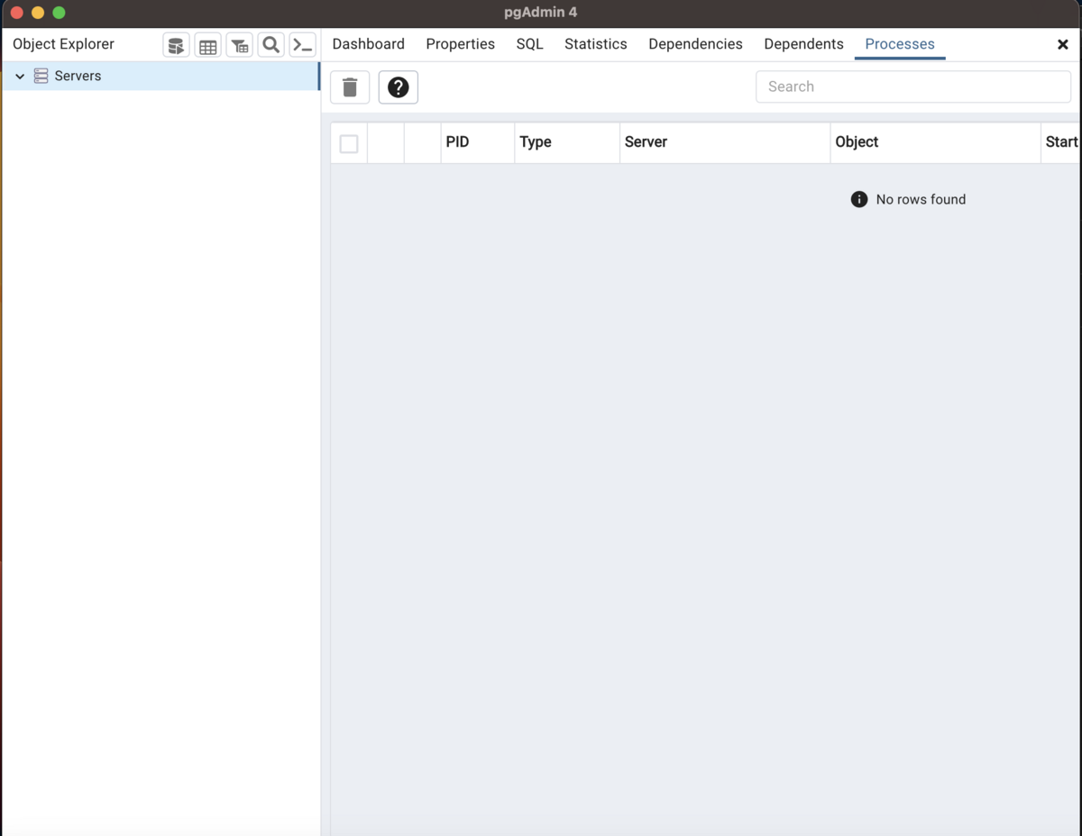Close the panel with the X icon

[1062, 44]
